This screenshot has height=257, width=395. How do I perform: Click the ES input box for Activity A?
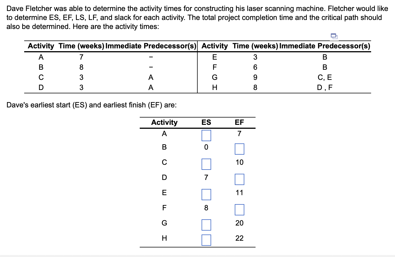(x=206, y=135)
